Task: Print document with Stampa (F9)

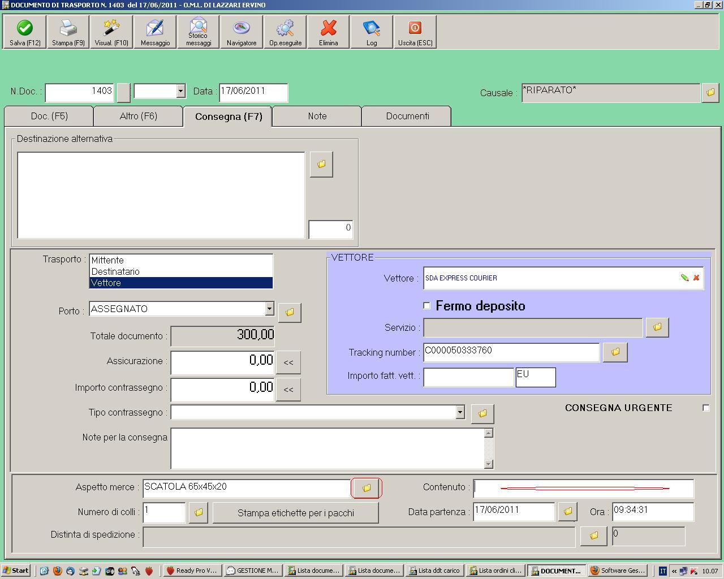Action: click(x=68, y=32)
